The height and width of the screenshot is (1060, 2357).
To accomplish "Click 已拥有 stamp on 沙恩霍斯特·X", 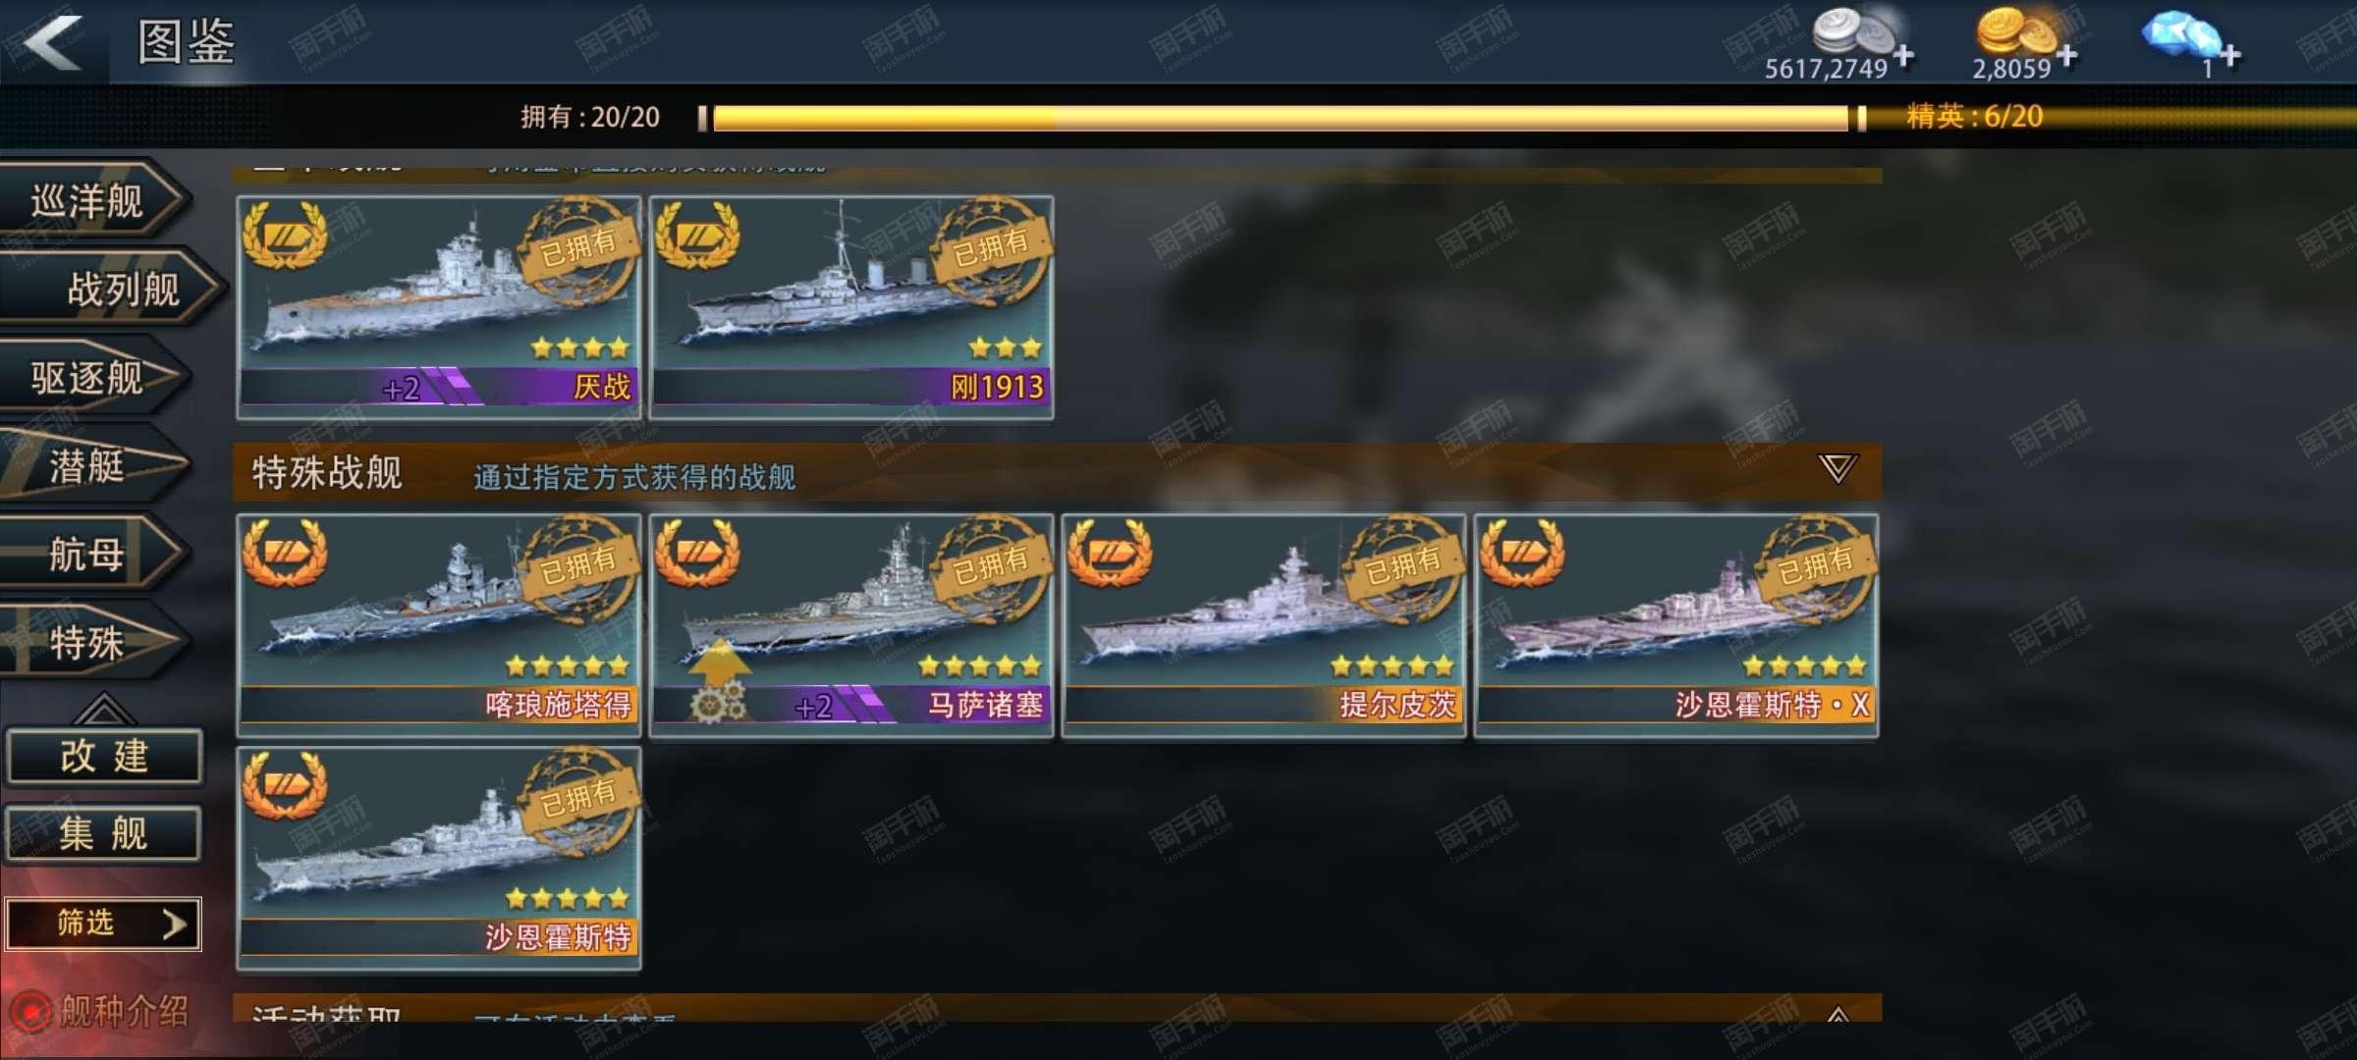I will [x=1815, y=563].
